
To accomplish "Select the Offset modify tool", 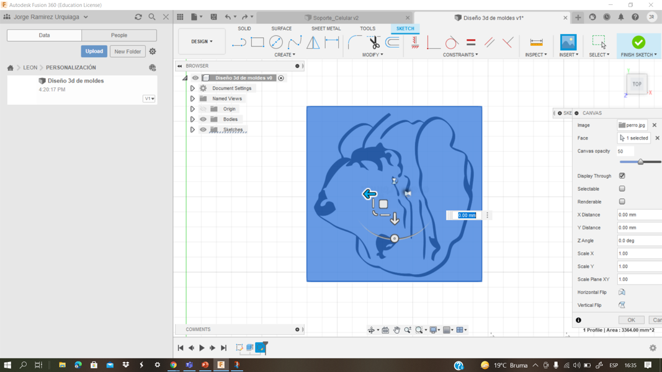I will [393, 42].
